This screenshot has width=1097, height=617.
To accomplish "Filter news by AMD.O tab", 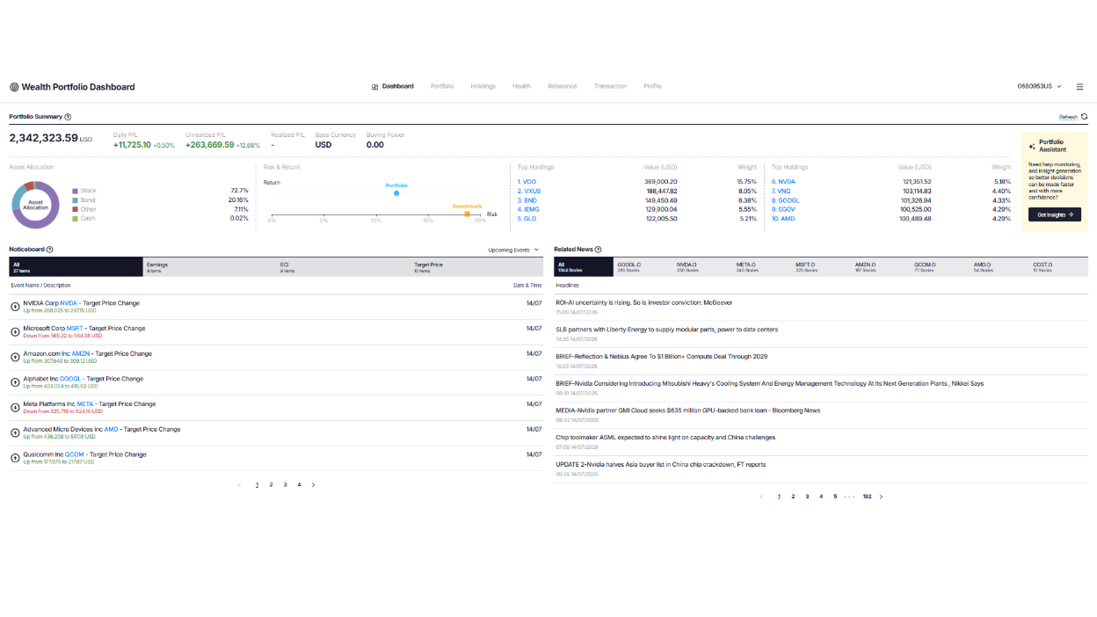I will [x=999, y=267].
